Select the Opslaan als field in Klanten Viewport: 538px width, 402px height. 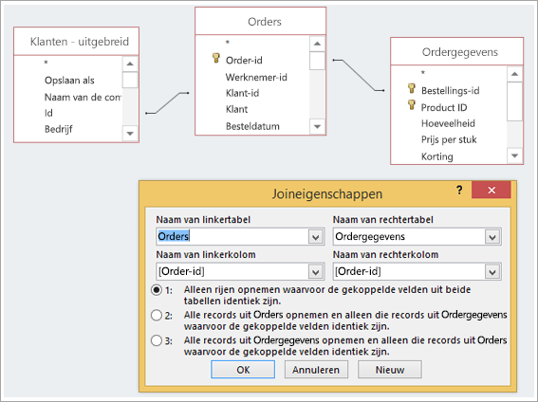pyautogui.click(x=69, y=81)
